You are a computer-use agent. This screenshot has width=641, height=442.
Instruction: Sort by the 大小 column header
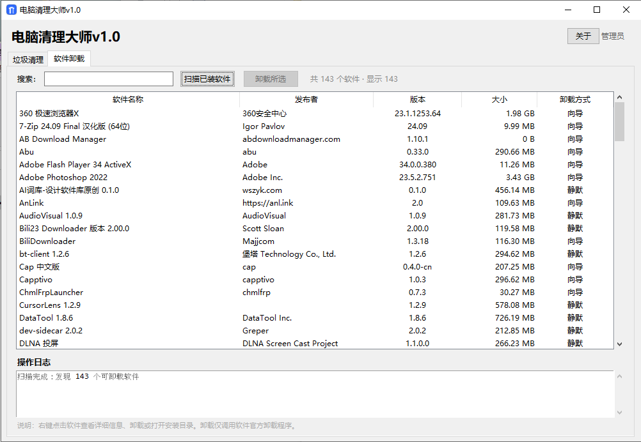pos(499,100)
